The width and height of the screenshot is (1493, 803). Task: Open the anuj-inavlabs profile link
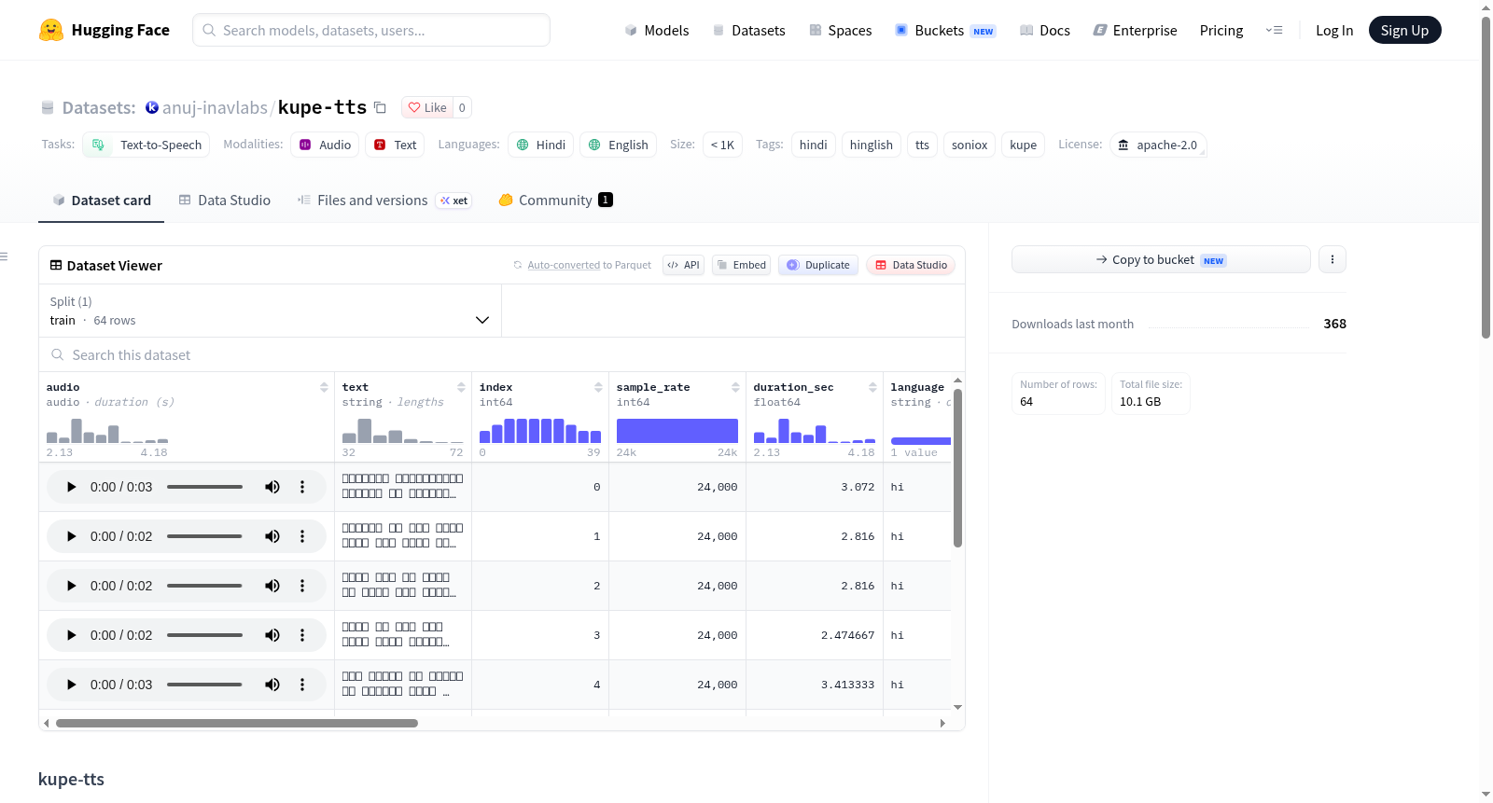click(215, 108)
